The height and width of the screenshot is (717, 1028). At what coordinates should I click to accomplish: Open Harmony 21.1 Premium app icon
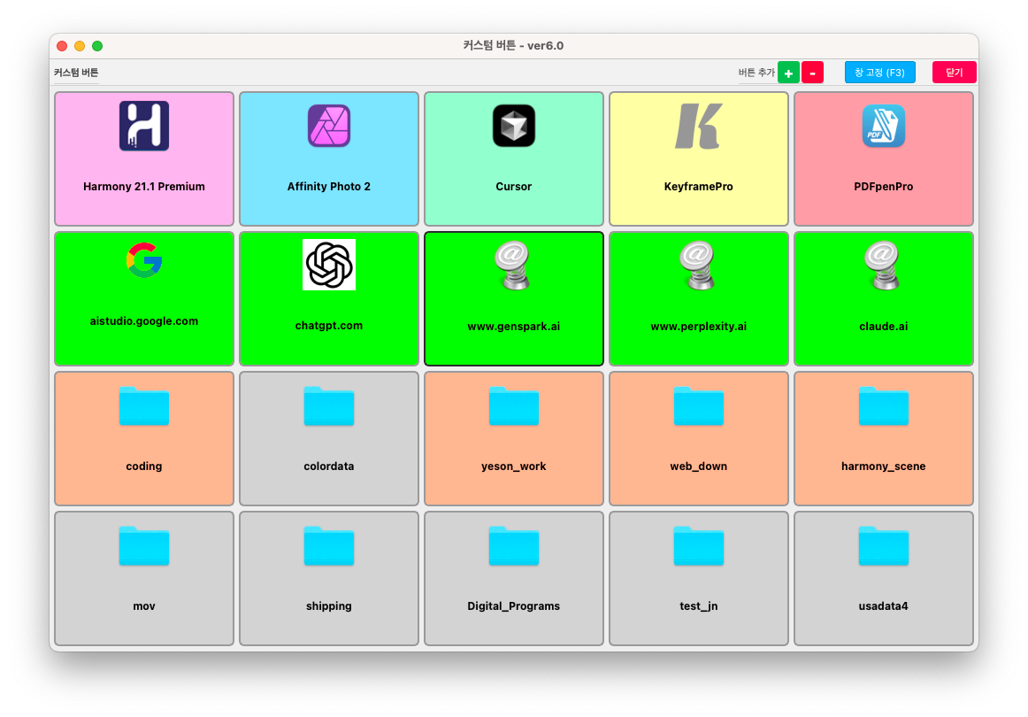(144, 126)
